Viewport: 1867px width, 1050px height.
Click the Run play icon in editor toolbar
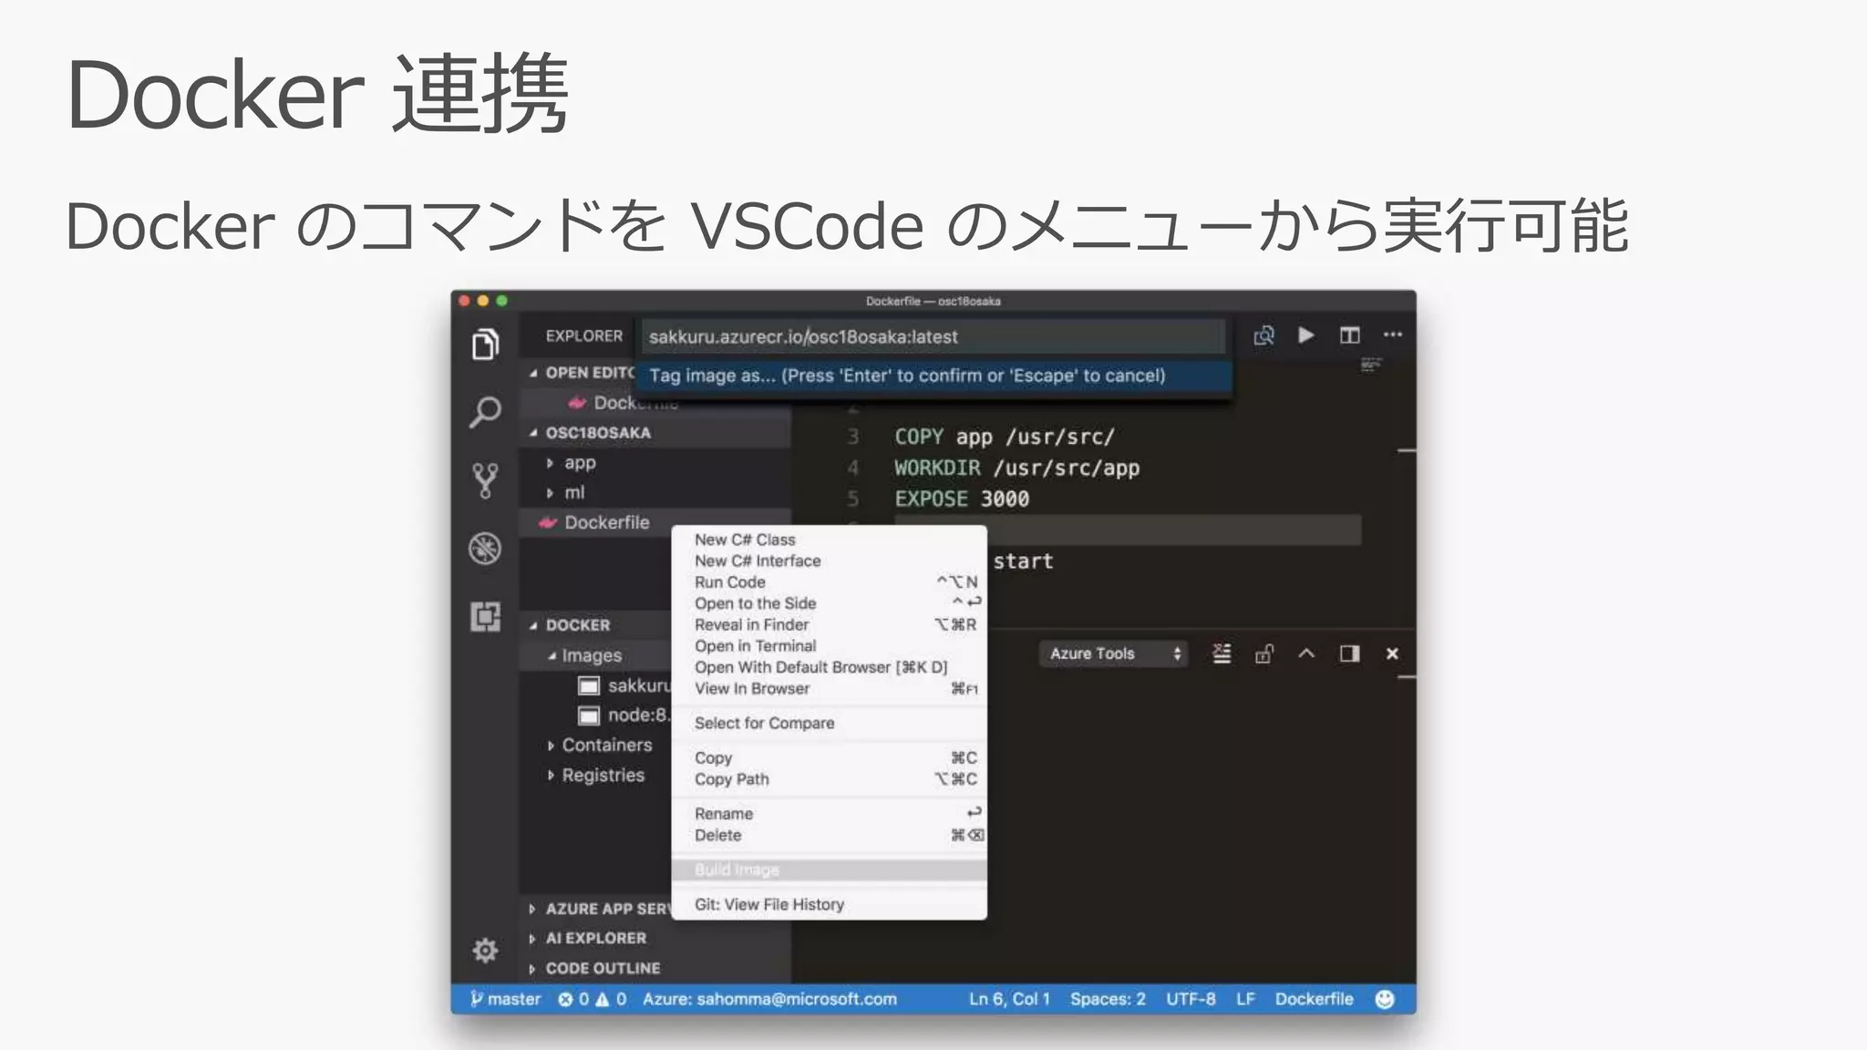1305,335
